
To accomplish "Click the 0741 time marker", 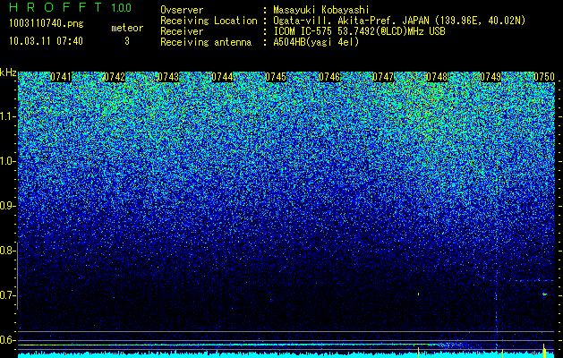I will [61, 77].
